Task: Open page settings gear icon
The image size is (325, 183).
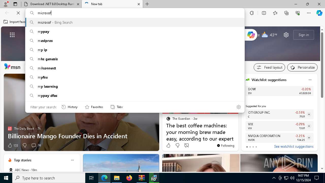Action: [286, 35]
